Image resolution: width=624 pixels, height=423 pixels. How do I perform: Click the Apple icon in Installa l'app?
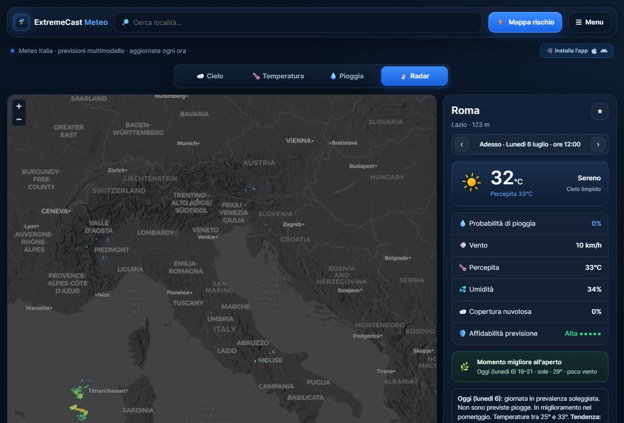point(594,51)
